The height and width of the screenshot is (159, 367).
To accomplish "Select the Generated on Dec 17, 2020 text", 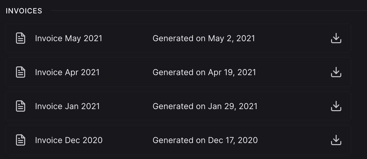I will pyautogui.click(x=205, y=140).
